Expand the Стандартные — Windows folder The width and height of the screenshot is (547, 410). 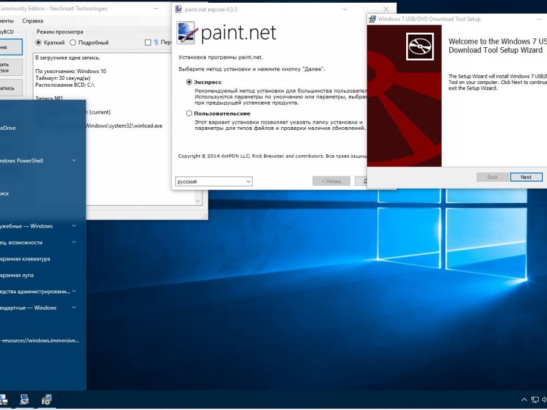point(74,308)
